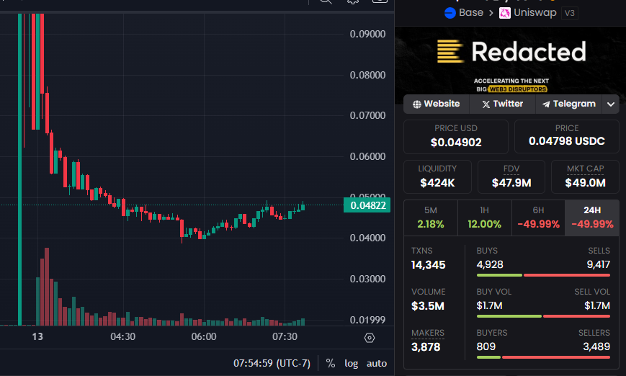This screenshot has width=626, height=376.
Task: Open the Twitter link button
Action: pos(502,104)
